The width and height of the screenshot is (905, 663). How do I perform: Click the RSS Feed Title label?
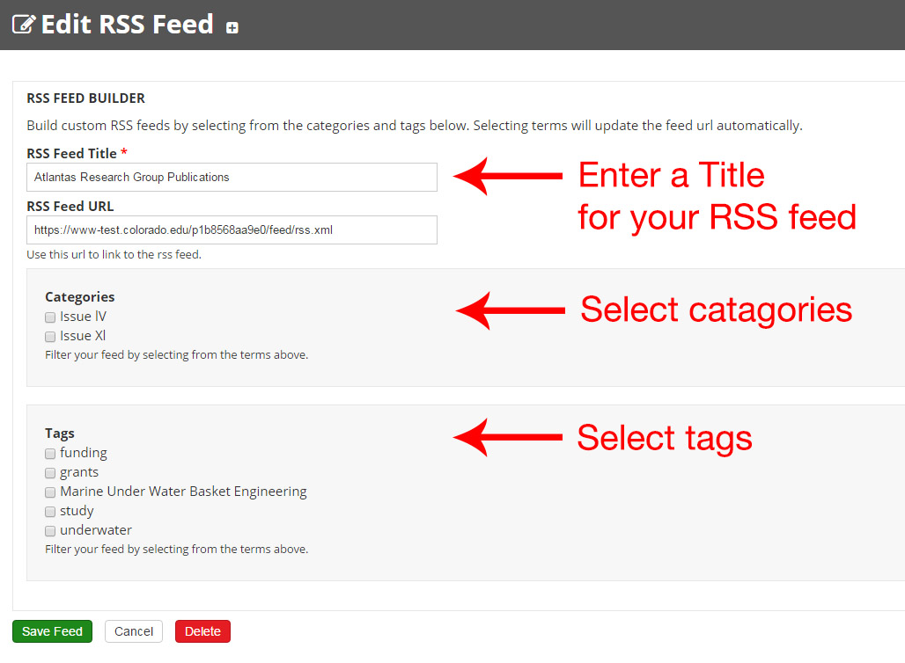click(71, 153)
